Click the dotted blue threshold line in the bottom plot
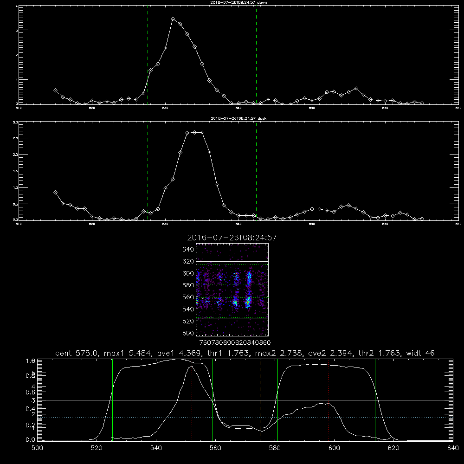This screenshot has height=464, width=464. 245,417
